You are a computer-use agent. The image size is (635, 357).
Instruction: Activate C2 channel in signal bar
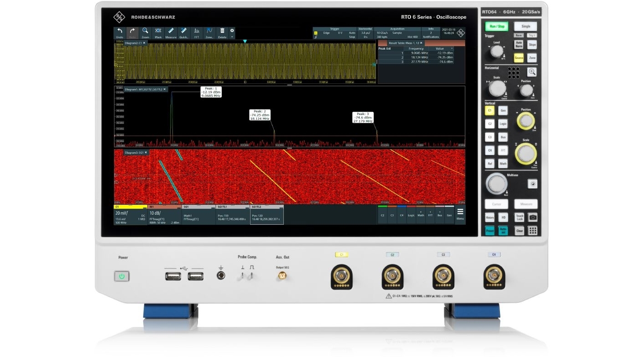[382, 214]
